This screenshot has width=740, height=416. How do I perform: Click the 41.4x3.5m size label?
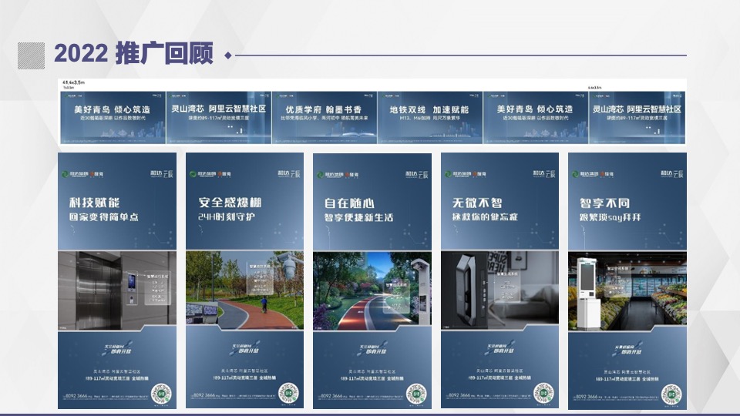[73, 82]
